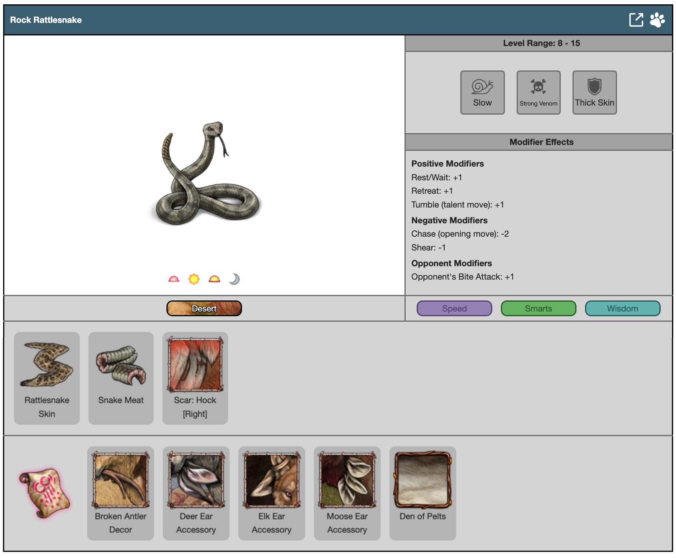The width and height of the screenshot is (676, 558).
Task: Open the Snake Meat item
Action: pos(121,378)
